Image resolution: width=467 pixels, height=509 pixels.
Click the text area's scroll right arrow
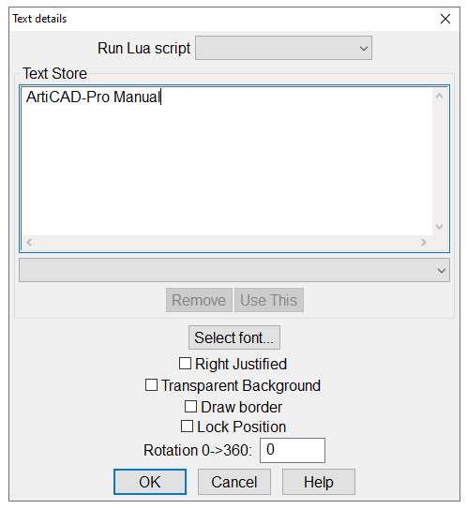424,242
